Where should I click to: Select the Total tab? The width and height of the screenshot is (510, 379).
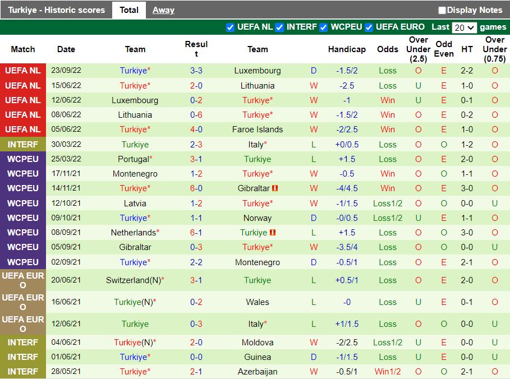pyautogui.click(x=129, y=10)
